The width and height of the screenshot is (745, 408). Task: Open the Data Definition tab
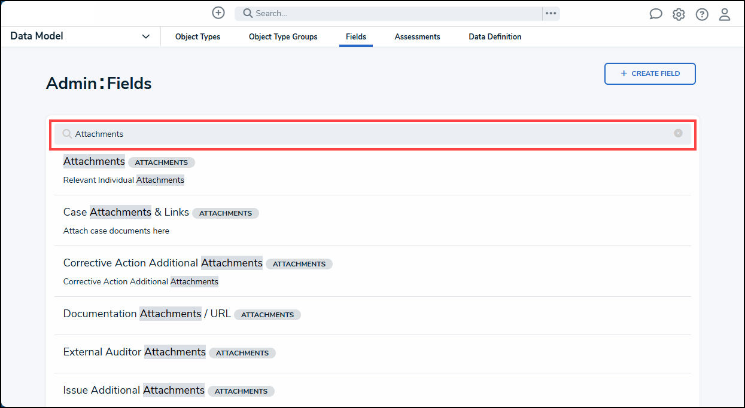pos(495,37)
